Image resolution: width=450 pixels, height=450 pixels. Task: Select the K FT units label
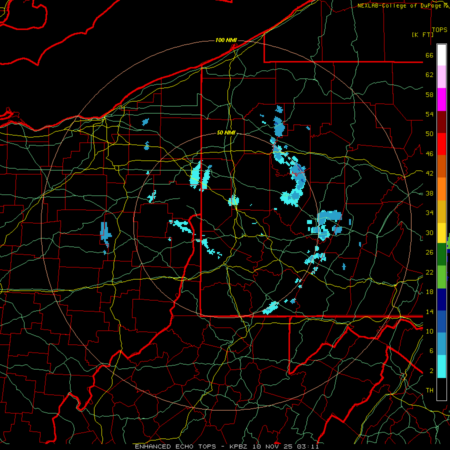[422, 34]
